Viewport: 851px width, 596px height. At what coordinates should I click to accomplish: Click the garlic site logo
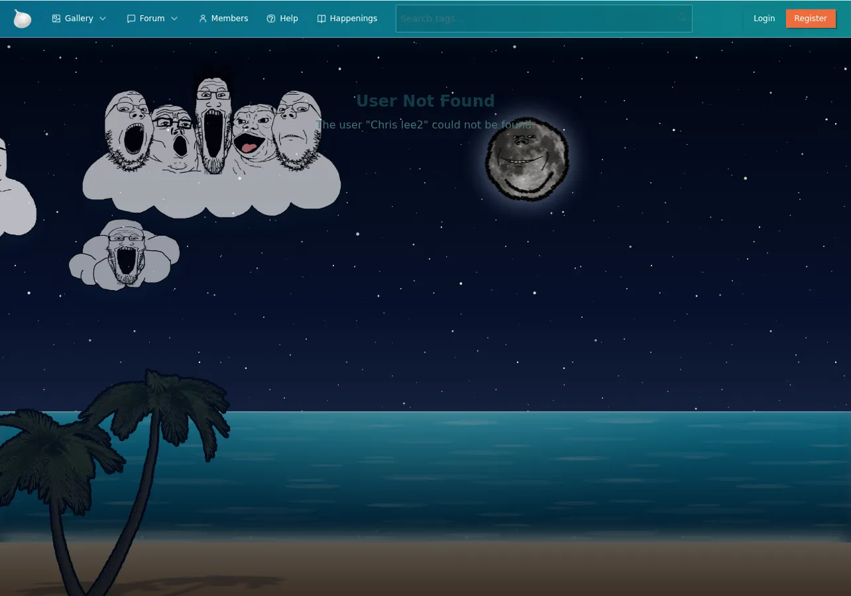pos(23,19)
